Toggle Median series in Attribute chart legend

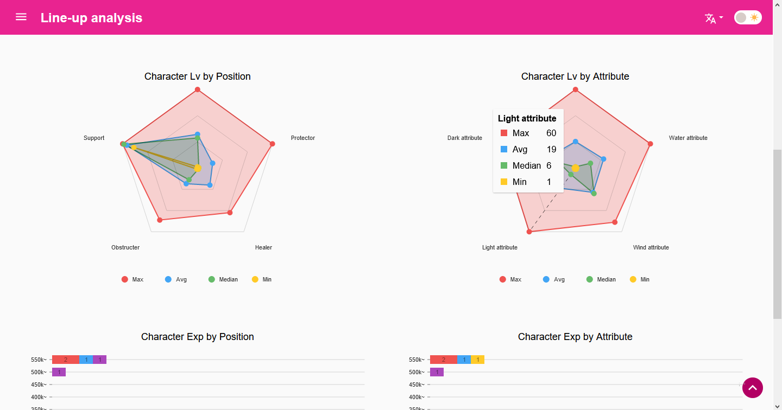coord(601,279)
